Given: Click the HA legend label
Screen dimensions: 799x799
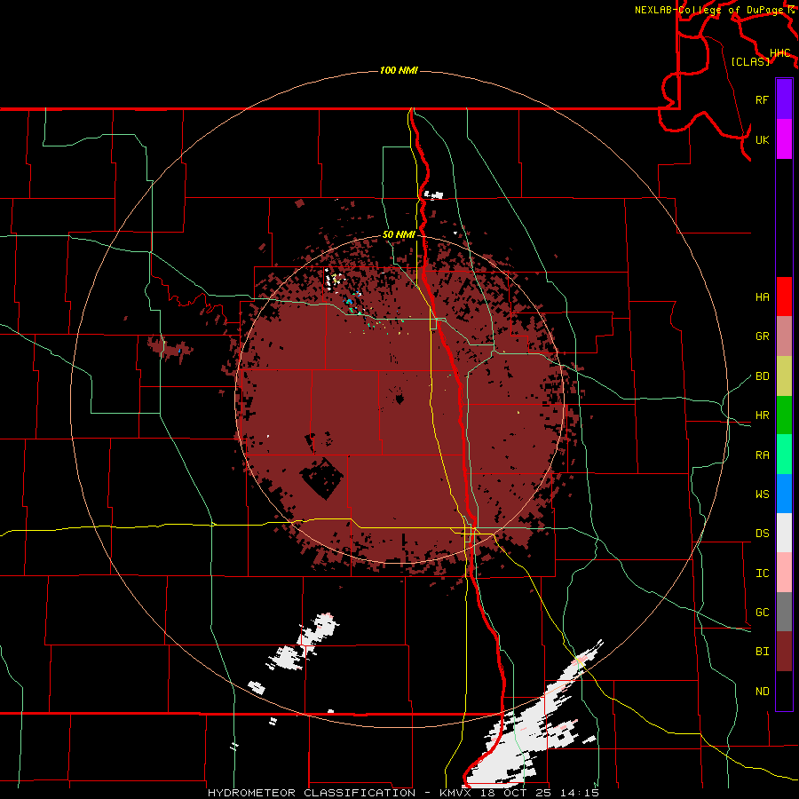Looking at the screenshot, I should coord(762,297).
